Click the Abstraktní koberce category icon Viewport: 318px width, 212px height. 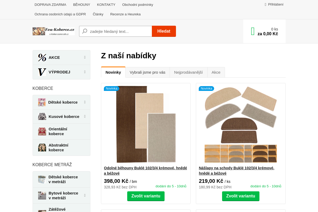click(x=42, y=148)
